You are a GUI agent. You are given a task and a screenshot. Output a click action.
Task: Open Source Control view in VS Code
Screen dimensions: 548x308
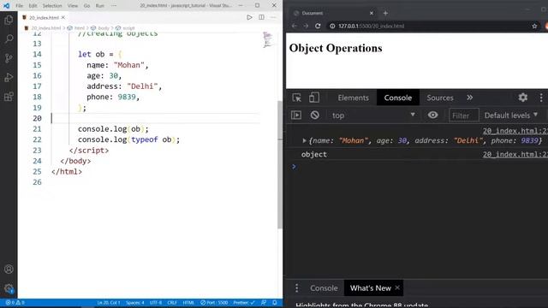tap(9, 58)
